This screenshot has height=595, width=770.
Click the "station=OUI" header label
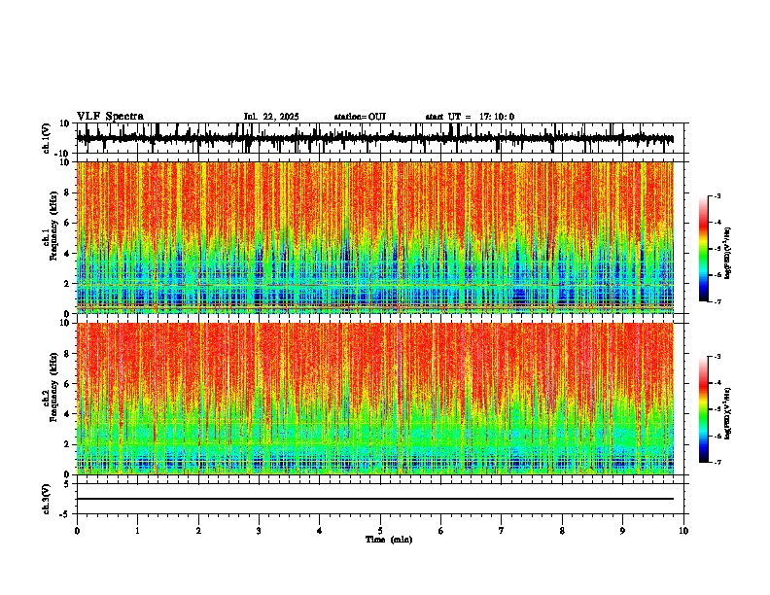(x=360, y=117)
